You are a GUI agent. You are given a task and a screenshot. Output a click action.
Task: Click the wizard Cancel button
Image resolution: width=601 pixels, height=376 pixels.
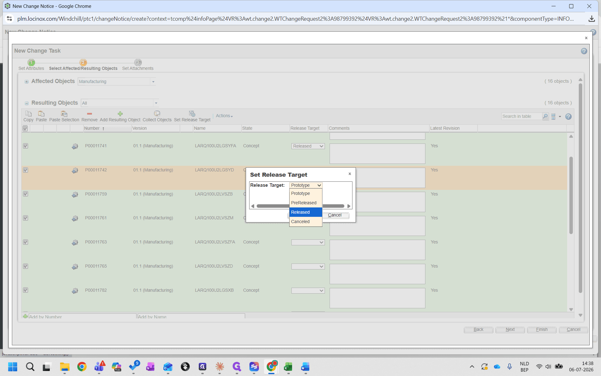point(573,330)
